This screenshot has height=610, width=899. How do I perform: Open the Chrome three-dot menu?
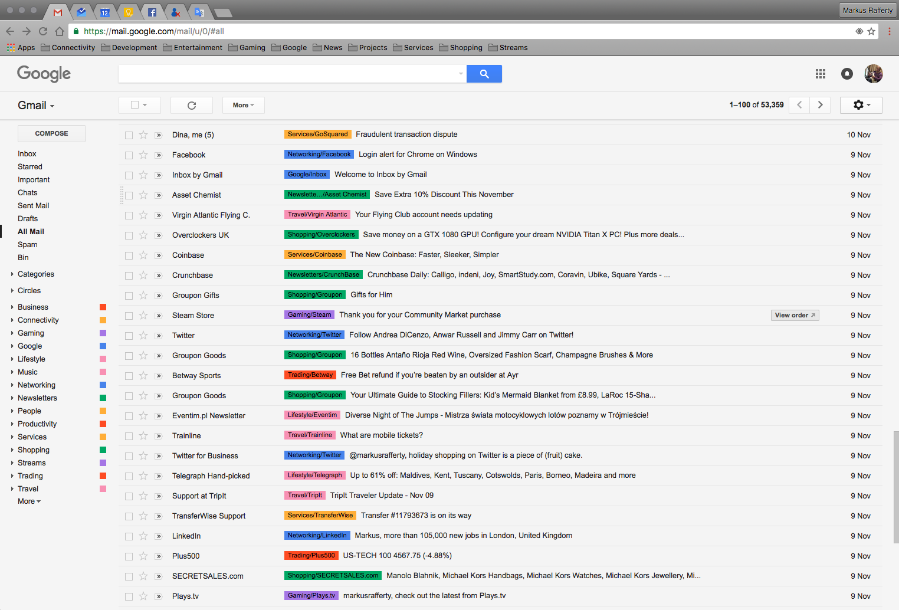[x=890, y=31]
